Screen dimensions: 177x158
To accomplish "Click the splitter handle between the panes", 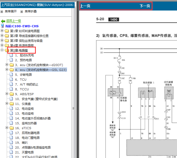I will tap(74, 108).
